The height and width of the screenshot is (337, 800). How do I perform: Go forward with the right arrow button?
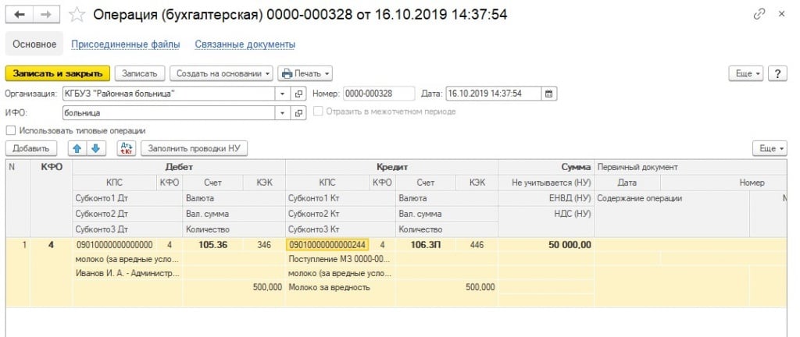click(46, 14)
